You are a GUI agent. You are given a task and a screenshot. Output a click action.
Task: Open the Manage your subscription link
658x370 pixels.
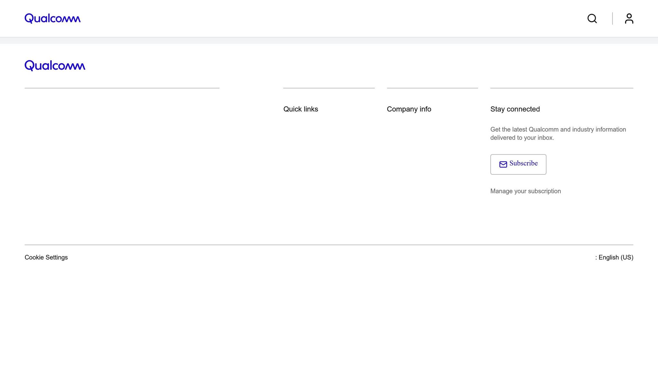coord(525,191)
